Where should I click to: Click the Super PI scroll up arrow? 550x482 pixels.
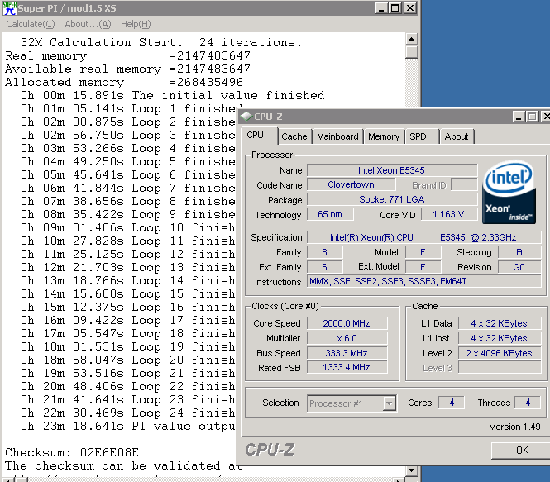pyautogui.click(x=411, y=39)
